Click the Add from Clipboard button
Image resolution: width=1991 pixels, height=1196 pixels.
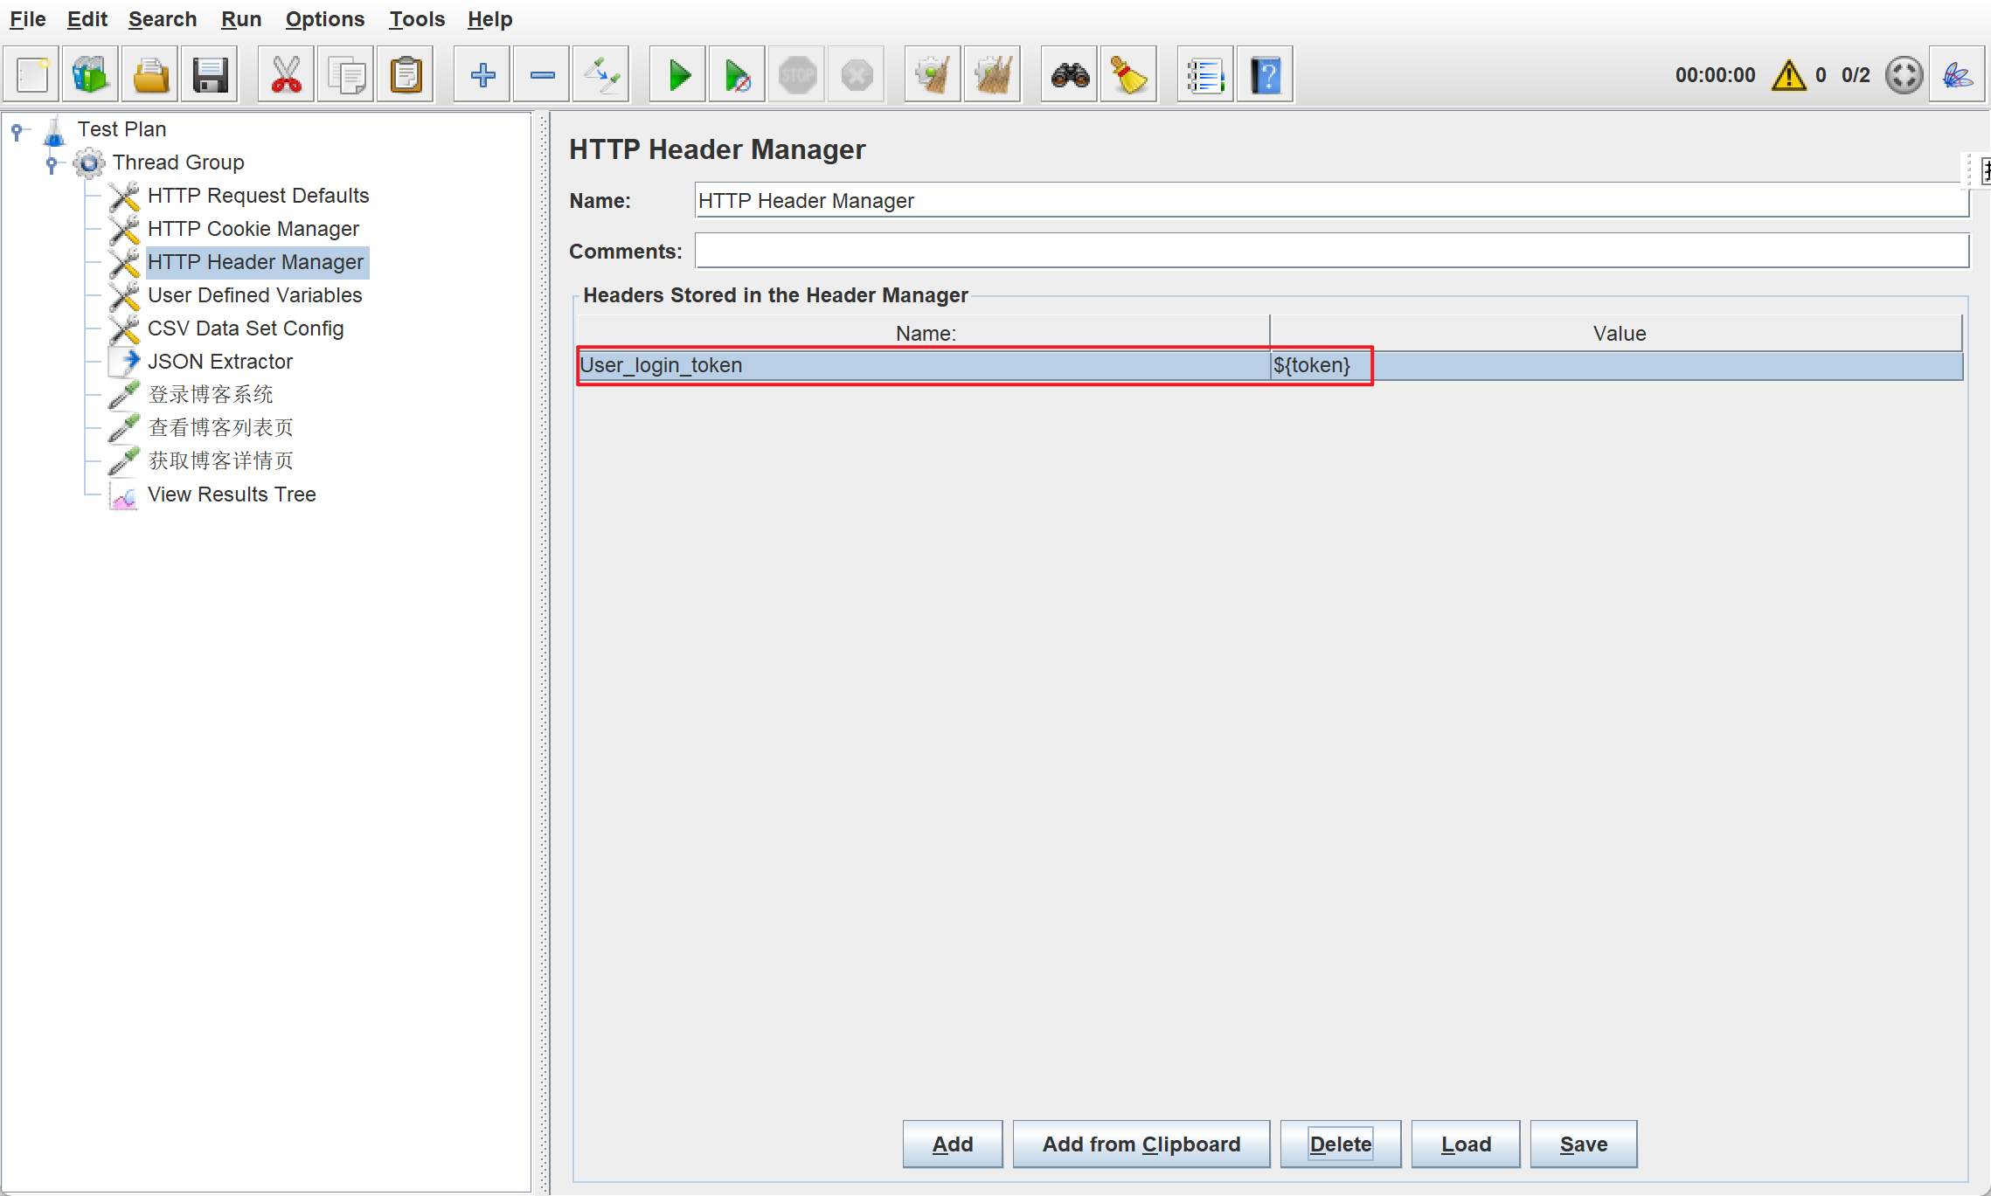click(x=1141, y=1144)
